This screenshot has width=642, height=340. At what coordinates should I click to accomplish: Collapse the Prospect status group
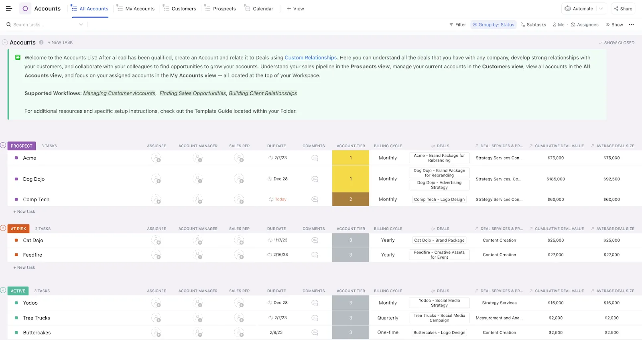[x=3, y=145]
